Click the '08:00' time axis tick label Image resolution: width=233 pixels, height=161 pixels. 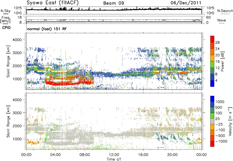click(84, 155)
